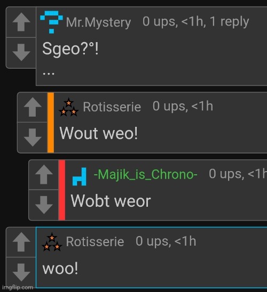Image resolution: width=267 pixels, height=292 pixels.
Task: Click the three-star icon beside first Rotisserie
Action: coord(68,107)
